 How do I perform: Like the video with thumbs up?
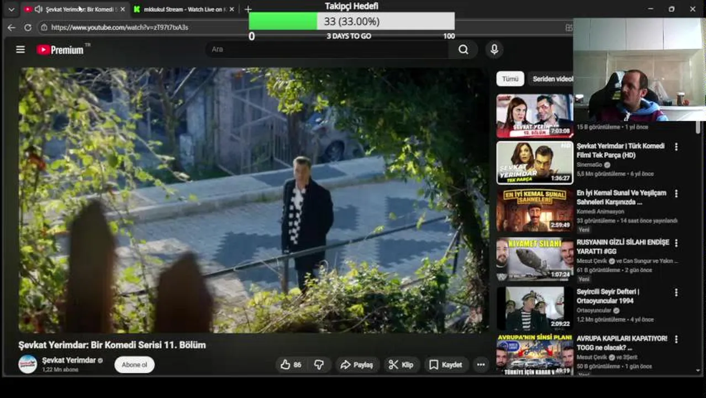point(291,365)
